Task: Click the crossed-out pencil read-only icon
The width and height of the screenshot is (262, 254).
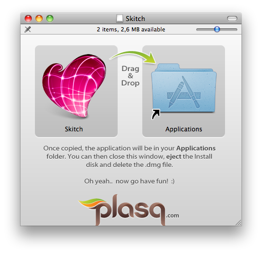Action: [x=28, y=29]
